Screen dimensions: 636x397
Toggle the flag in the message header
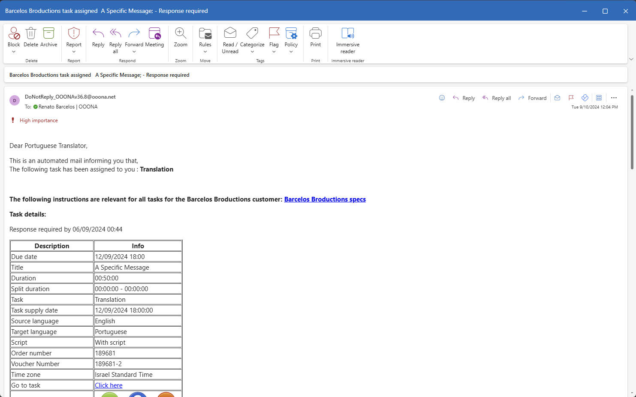[x=571, y=98]
